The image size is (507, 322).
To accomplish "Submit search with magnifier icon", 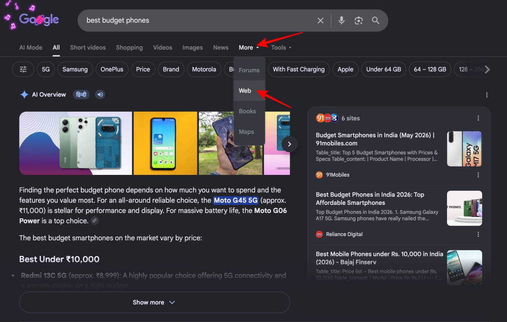I will click(x=376, y=20).
